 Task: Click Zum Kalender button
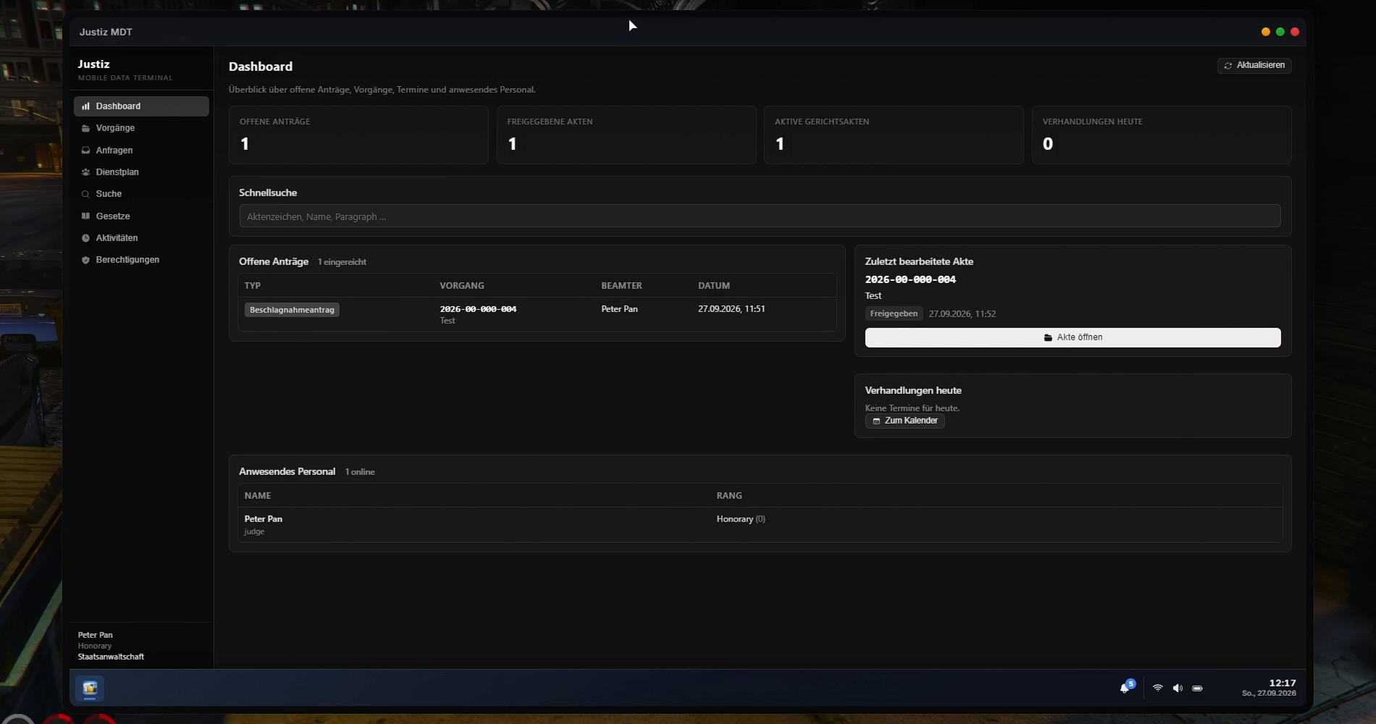pos(905,421)
